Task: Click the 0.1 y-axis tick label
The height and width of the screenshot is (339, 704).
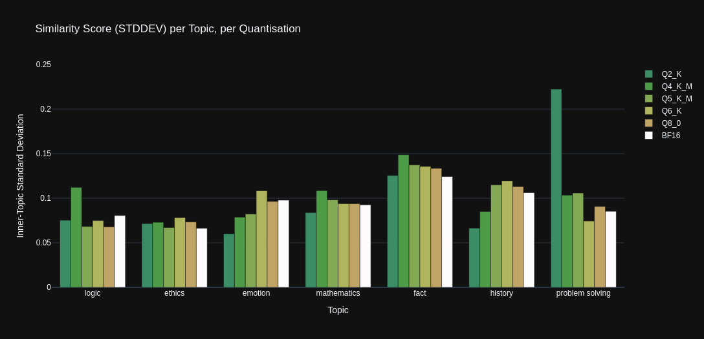Action: (46, 198)
